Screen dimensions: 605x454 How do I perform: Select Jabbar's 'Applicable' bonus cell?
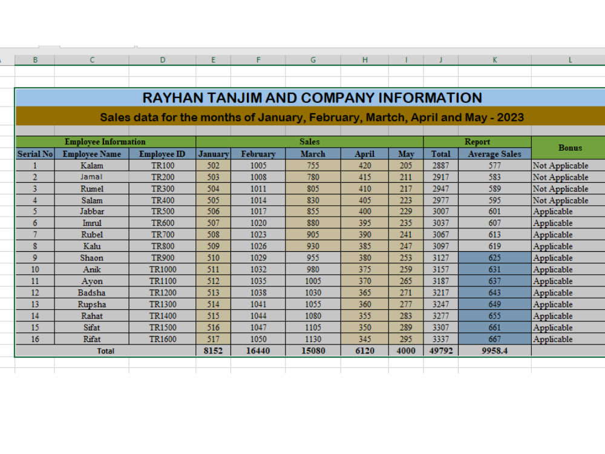coord(568,211)
